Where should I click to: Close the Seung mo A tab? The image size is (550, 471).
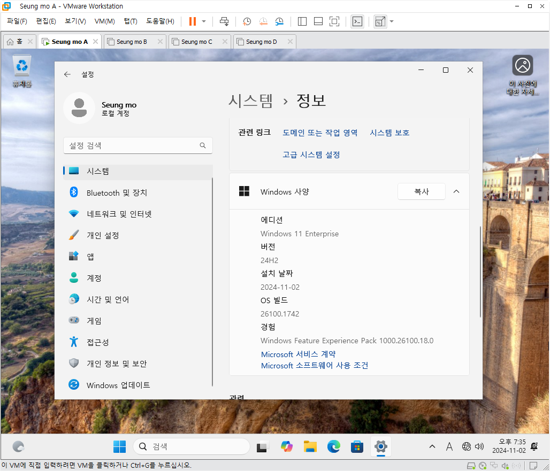(x=95, y=41)
